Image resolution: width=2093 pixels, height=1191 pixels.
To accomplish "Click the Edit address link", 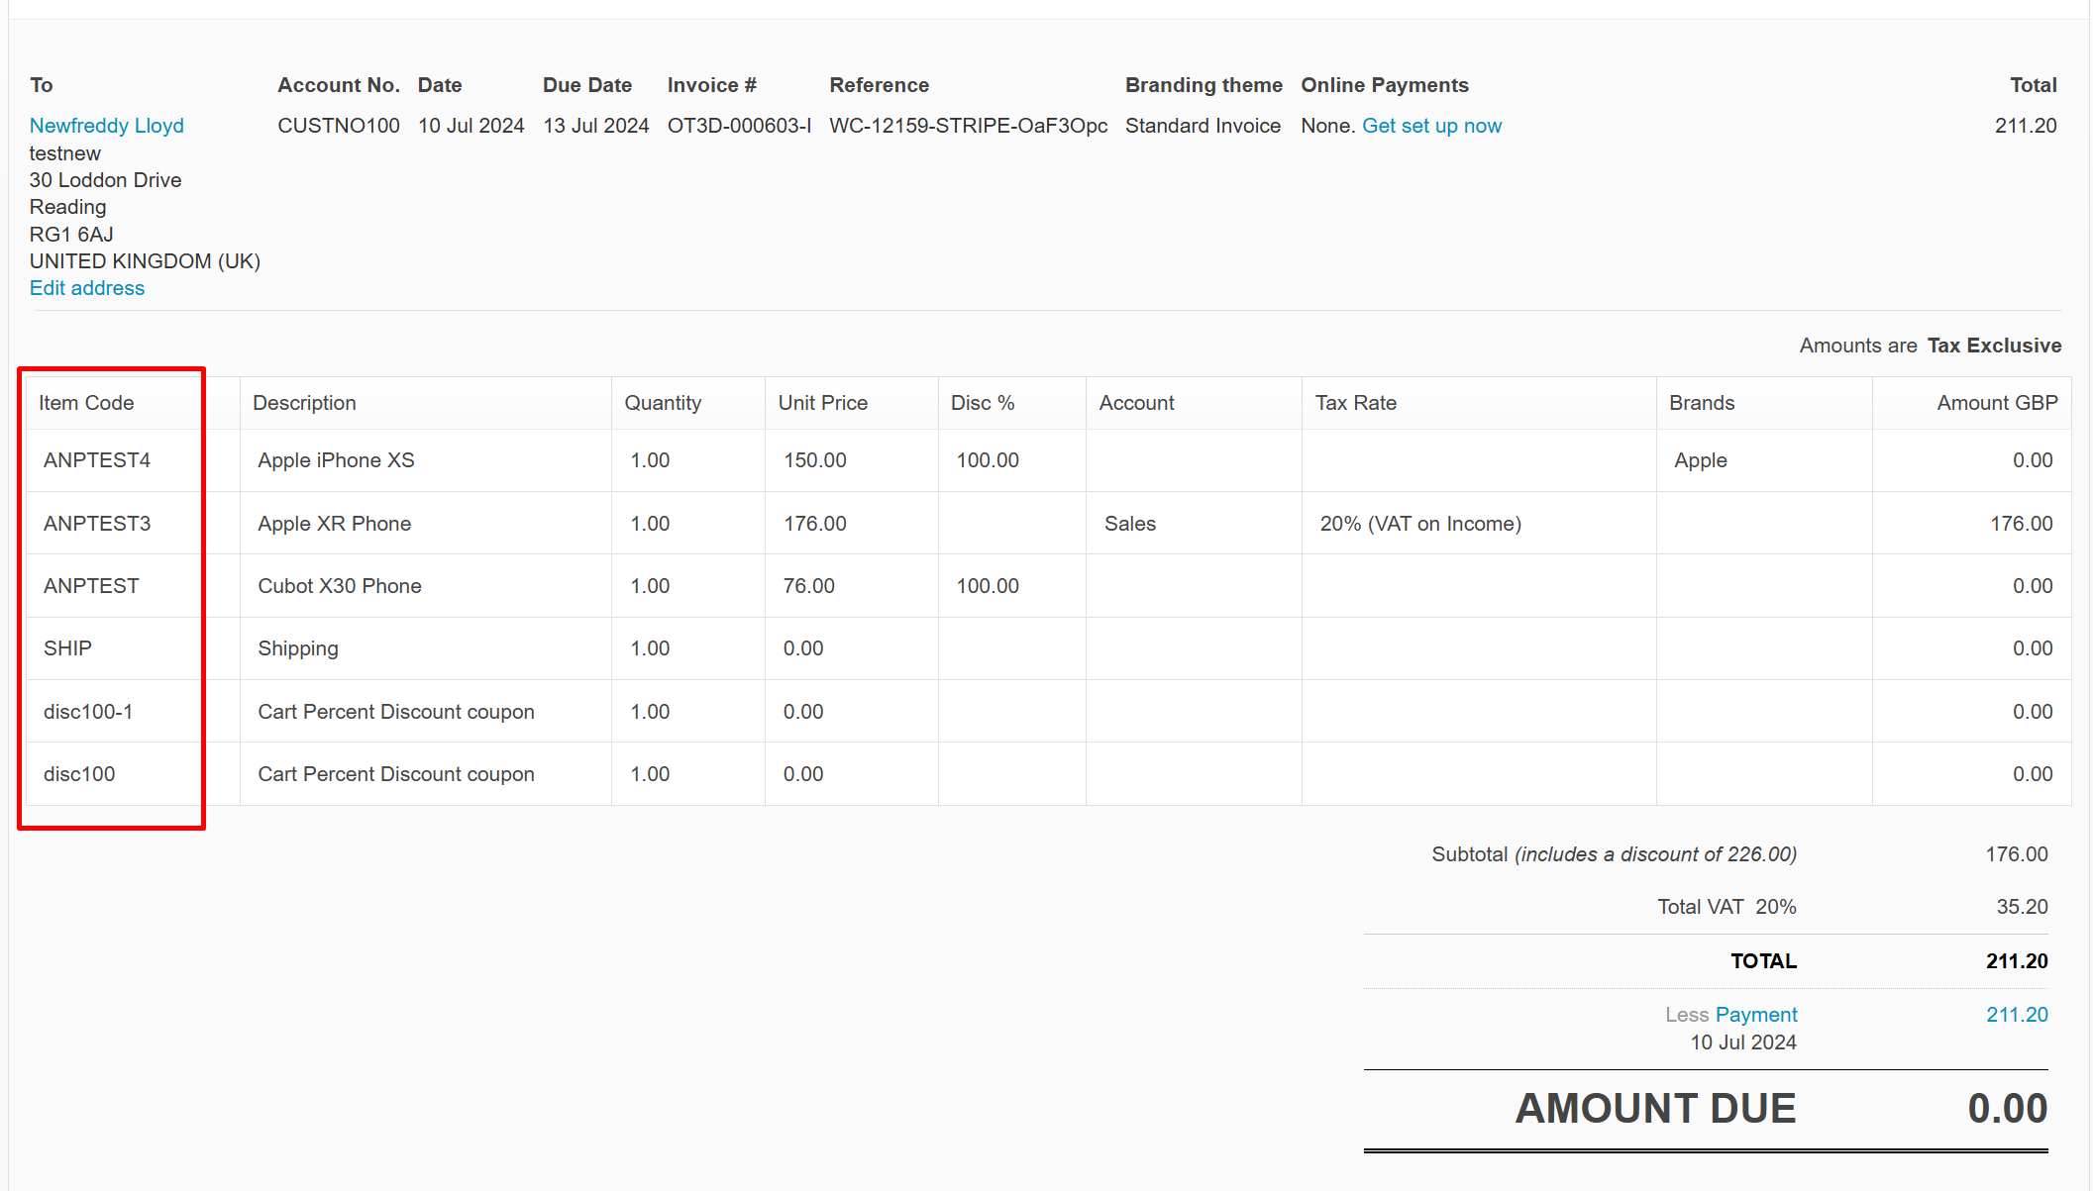I will click(x=87, y=288).
